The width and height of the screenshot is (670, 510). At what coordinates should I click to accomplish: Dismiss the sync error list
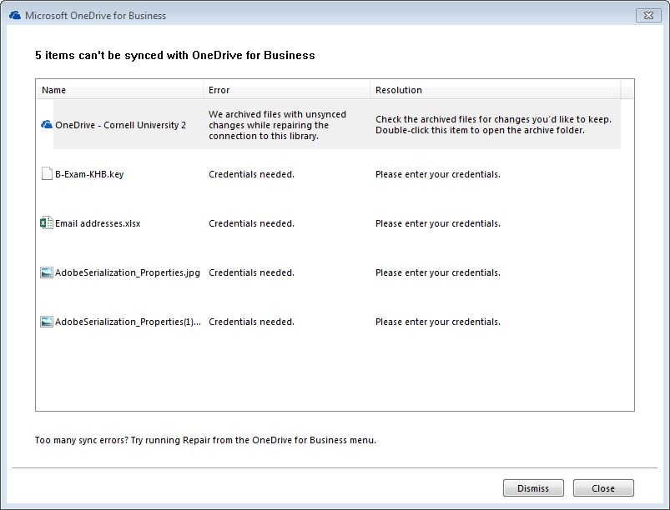coord(533,487)
